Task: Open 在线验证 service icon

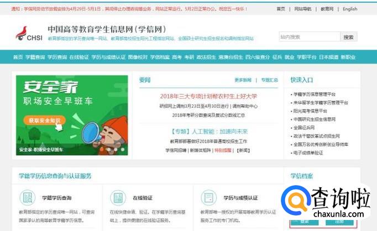Action: [x=118, y=198]
